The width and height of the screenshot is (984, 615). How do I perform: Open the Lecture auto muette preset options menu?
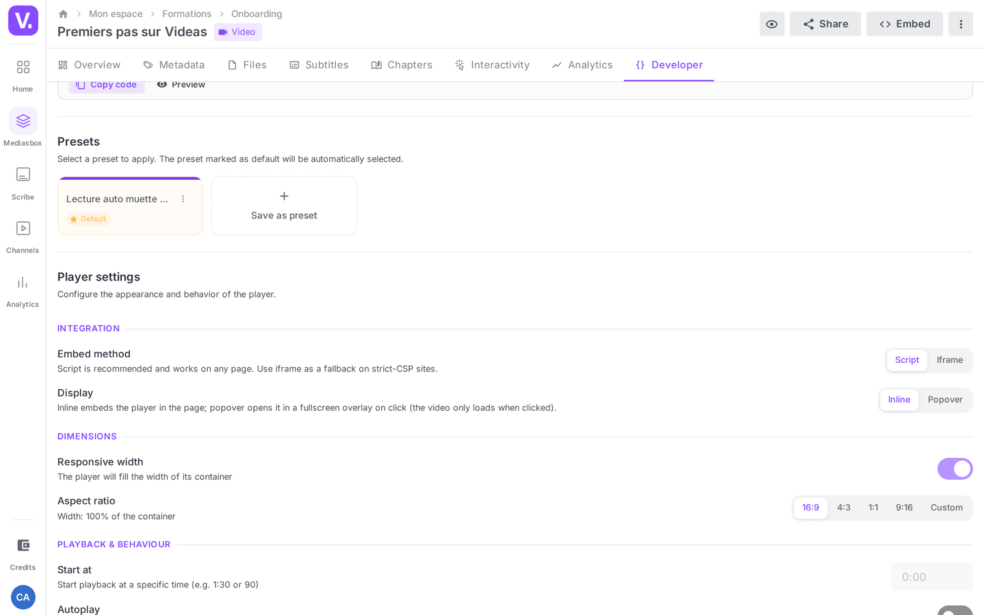183,199
